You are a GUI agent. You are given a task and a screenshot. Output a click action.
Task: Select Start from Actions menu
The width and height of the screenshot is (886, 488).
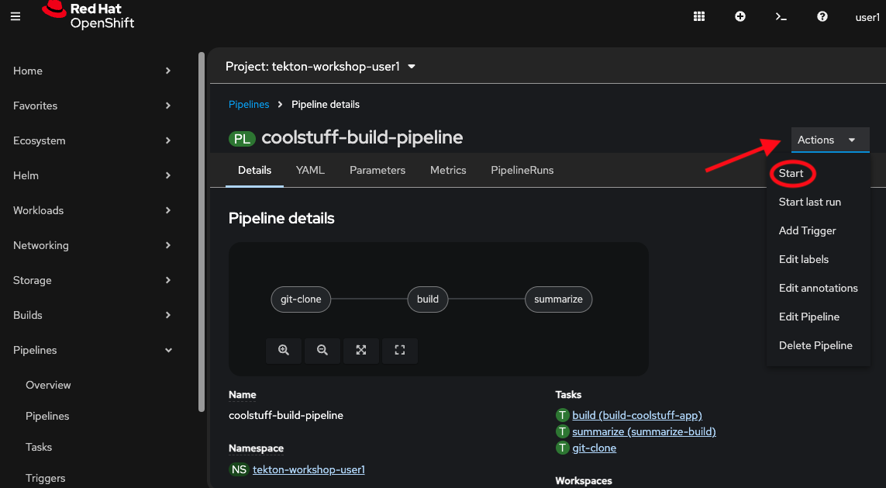[791, 174]
